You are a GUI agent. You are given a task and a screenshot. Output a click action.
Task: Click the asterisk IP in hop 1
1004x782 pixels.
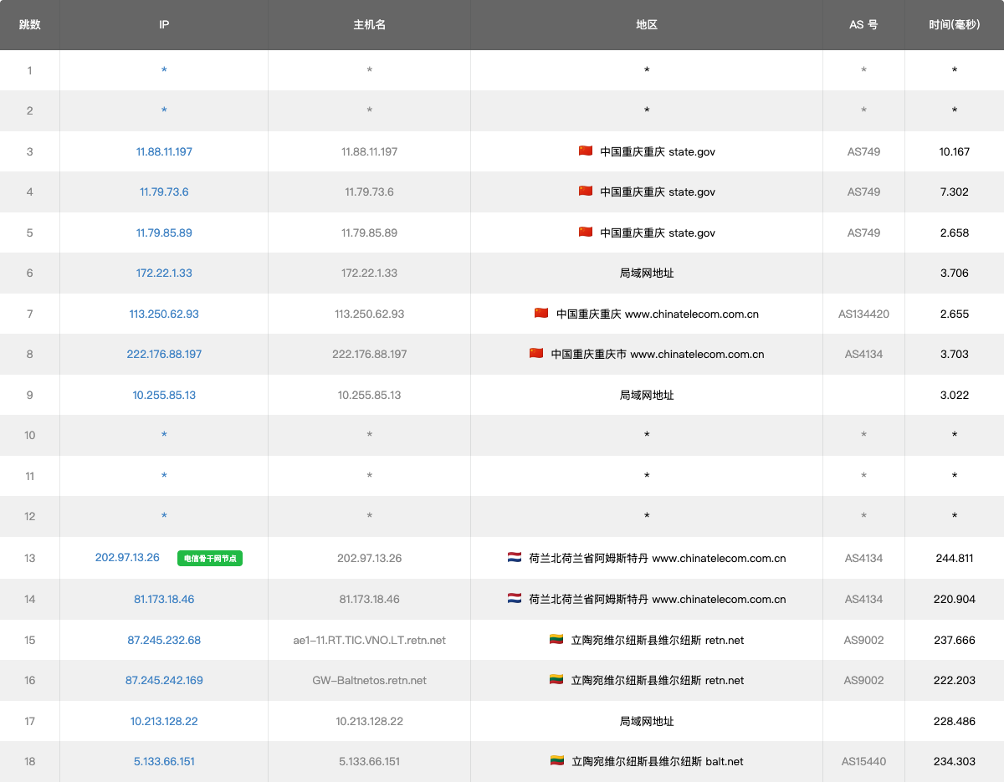click(164, 71)
